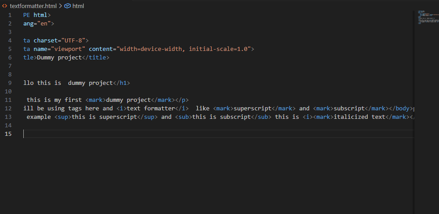
Task: Click the content attribute name on line 5
Action: click(x=101, y=49)
